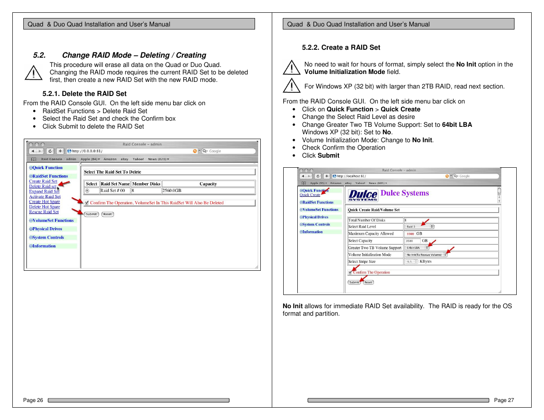Click the magnifier icon in the 0.0.0.0:81 window's Google search box
This screenshot has height=420, width=544.
[205, 151]
